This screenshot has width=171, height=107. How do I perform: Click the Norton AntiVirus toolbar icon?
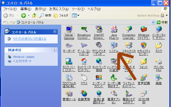click(162, 16)
